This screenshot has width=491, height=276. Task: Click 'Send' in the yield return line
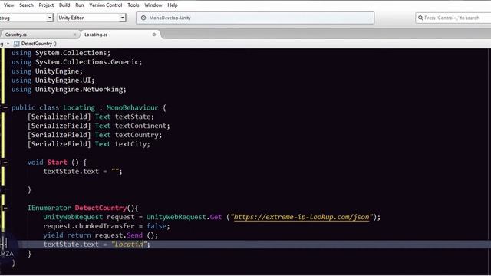[x=135, y=235]
